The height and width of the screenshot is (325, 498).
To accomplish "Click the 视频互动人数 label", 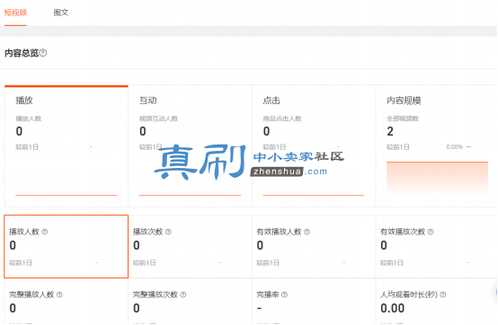I will click(x=158, y=119).
